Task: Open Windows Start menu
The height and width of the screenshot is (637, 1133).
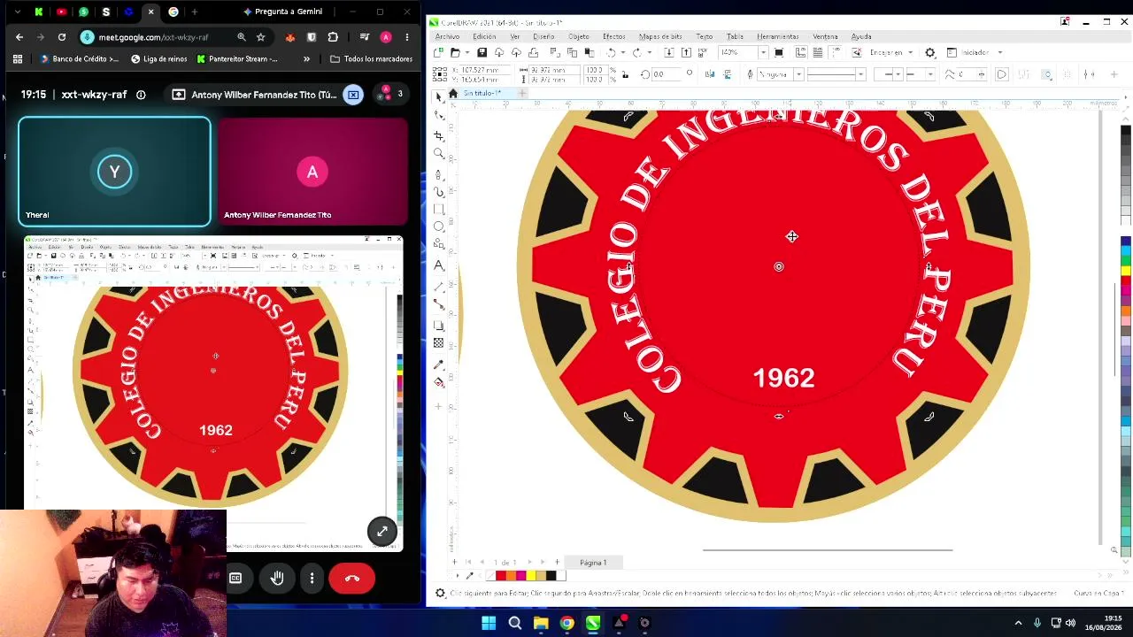Action: click(489, 623)
